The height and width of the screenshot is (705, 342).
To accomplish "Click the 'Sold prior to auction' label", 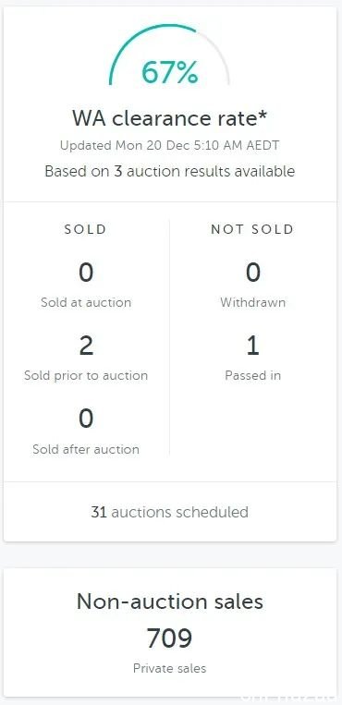I will coord(86,375).
